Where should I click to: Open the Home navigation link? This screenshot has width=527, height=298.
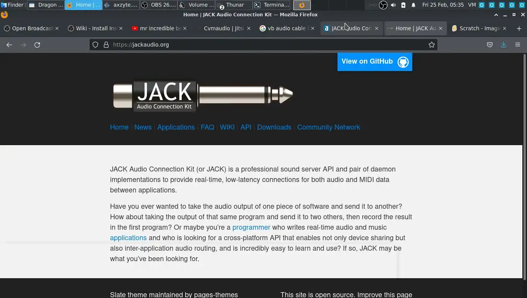point(119,127)
